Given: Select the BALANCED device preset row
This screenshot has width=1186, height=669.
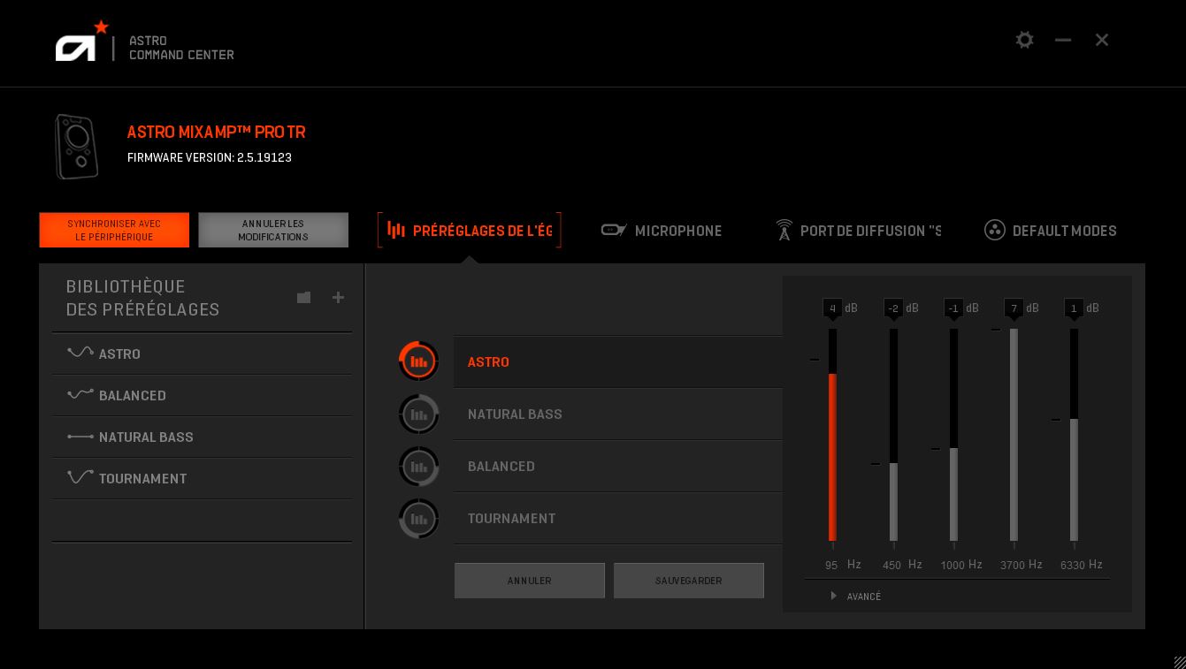Looking at the screenshot, I should [618, 466].
